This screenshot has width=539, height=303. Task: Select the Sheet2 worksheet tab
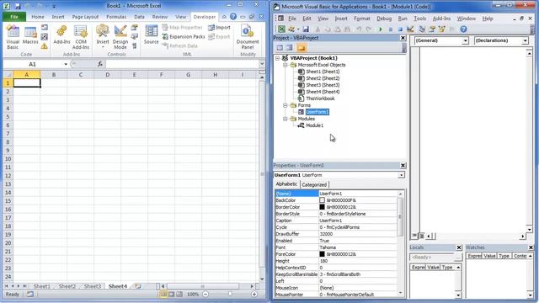[67, 286]
